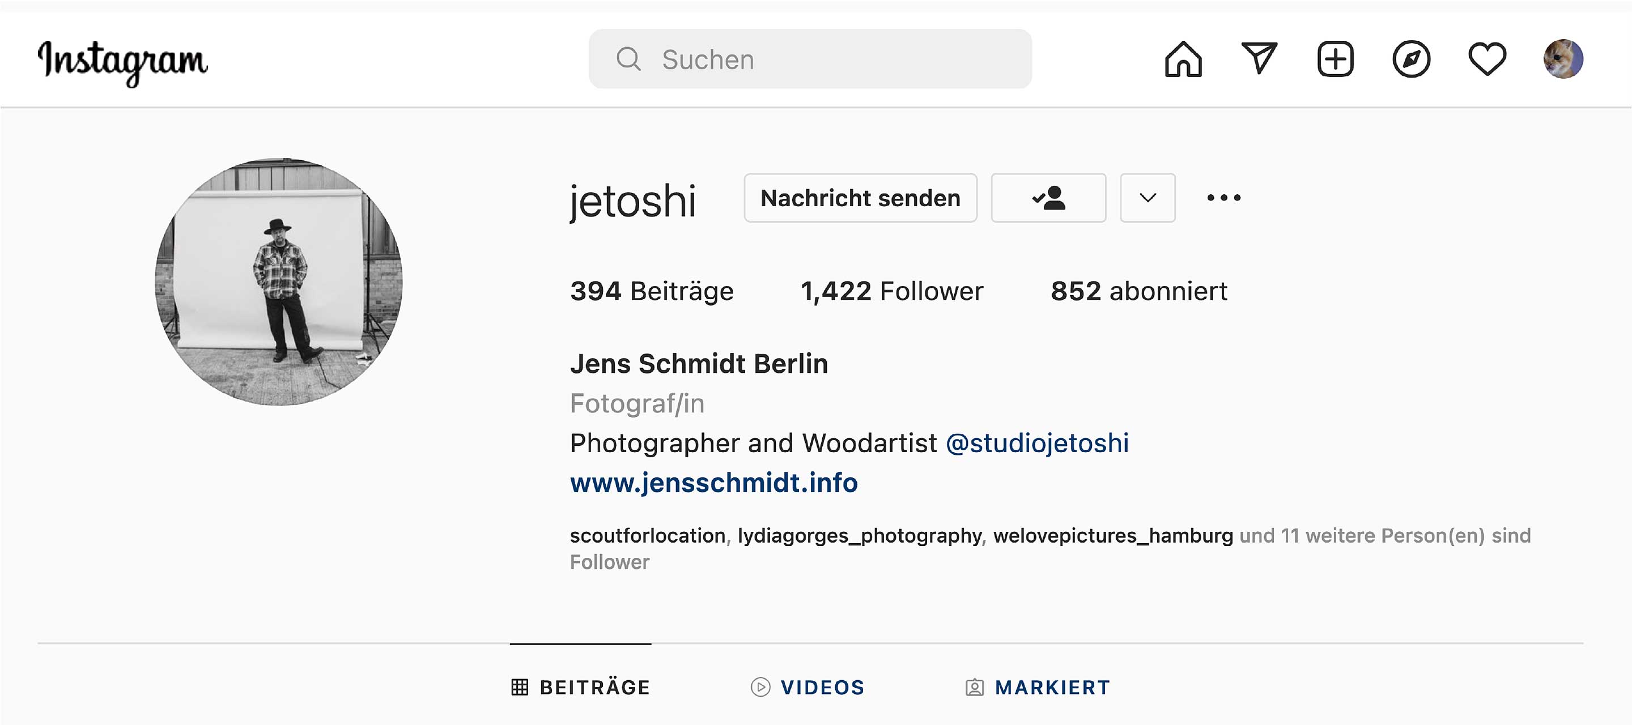The width and height of the screenshot is (1632, 725).
Task: Go to the Instagram home feed icon
Action: 1183,59
